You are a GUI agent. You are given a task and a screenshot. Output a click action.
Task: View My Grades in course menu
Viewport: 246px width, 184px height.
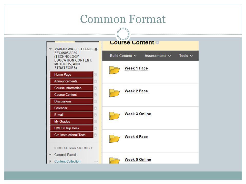[x=71, y=121]
